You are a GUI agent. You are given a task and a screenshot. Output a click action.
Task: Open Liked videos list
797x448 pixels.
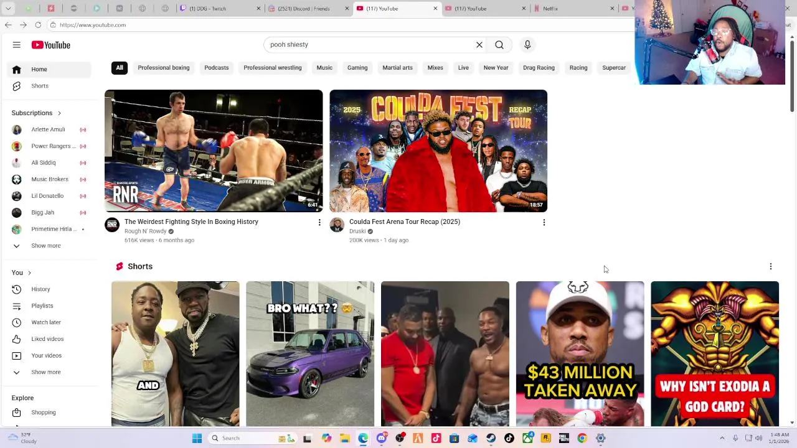coord(49,339)
